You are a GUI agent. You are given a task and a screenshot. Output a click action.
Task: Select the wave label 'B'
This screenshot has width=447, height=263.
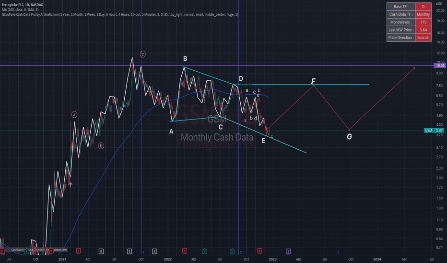(185, 58)
